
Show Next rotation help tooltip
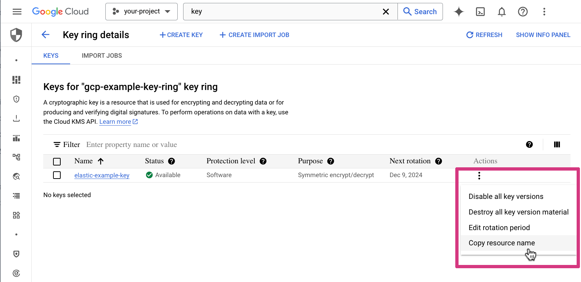(x=439, y=161)
